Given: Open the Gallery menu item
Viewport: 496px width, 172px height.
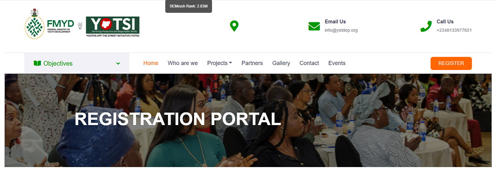Looking at the screenshot, I should (281, 63).
